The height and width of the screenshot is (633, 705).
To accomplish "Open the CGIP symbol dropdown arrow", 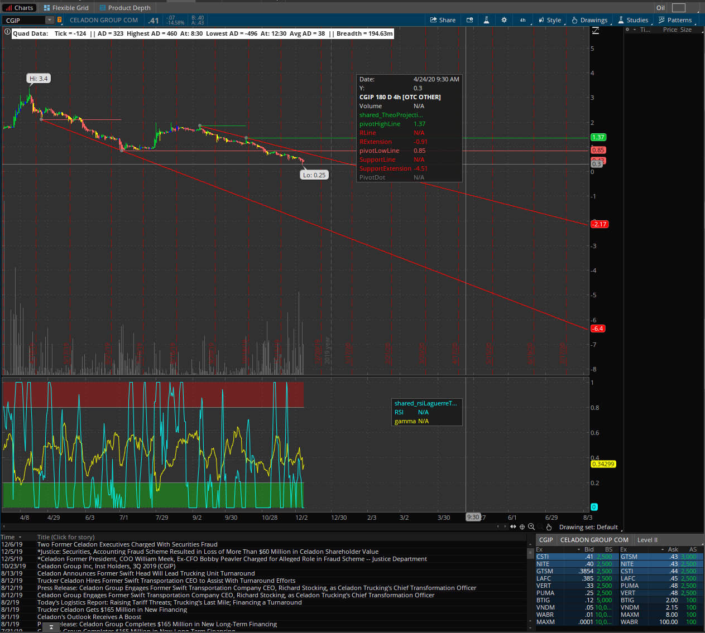I will click(50, 20).
